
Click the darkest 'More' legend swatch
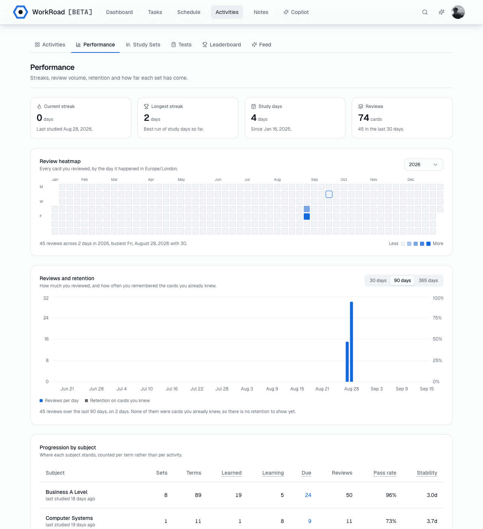[429, 244]
